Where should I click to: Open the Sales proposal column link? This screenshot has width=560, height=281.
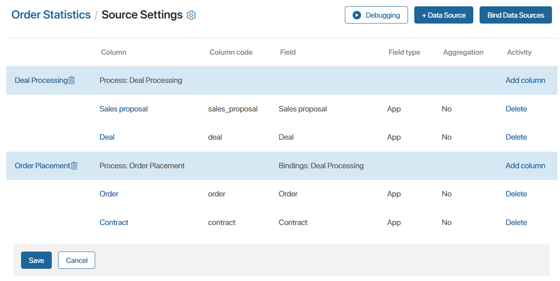124,109
